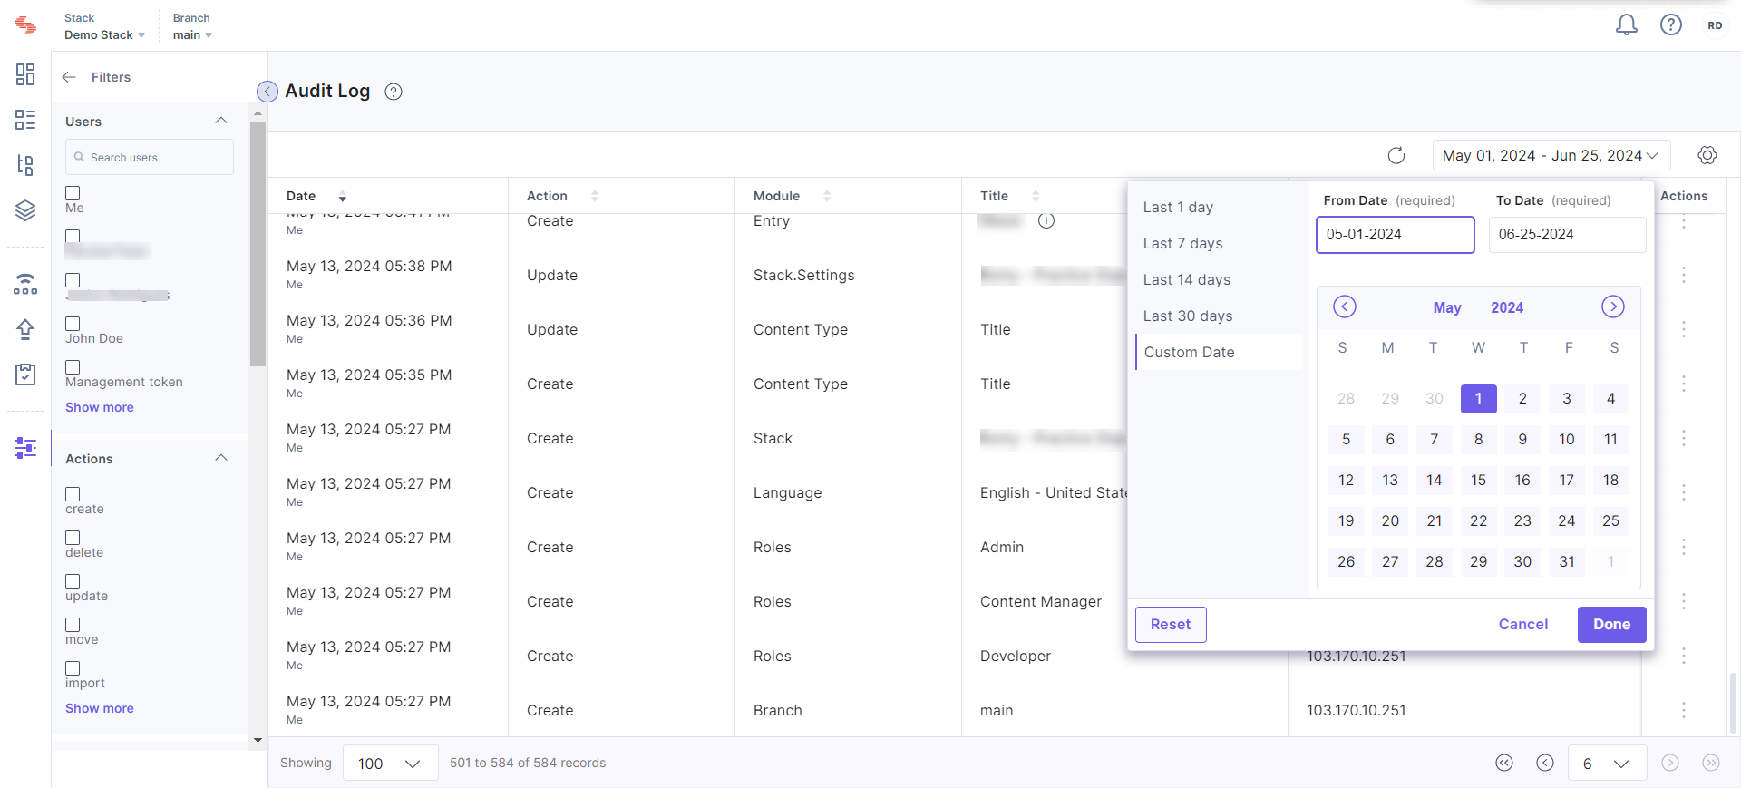Open the page number 6 dropdown
The image size is (1741, 788).
coord(1608,763)
